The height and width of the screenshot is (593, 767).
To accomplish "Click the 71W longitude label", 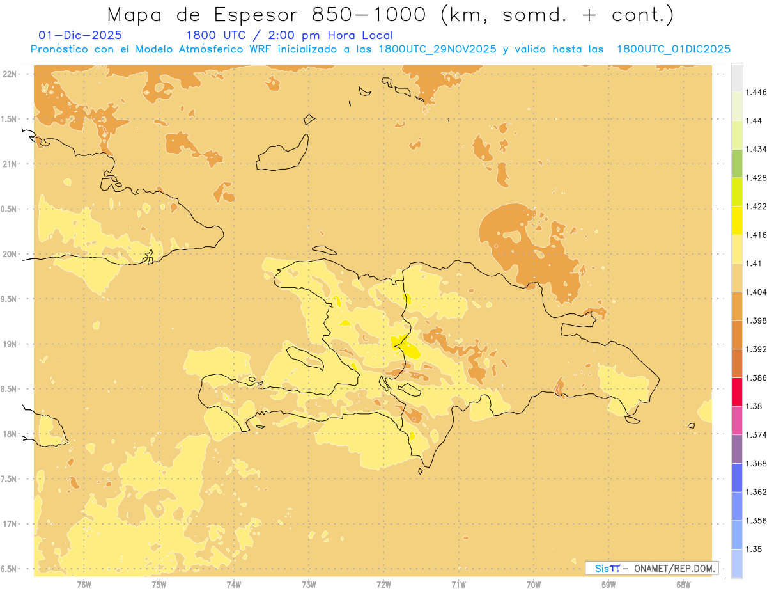I will click(458, 585).
